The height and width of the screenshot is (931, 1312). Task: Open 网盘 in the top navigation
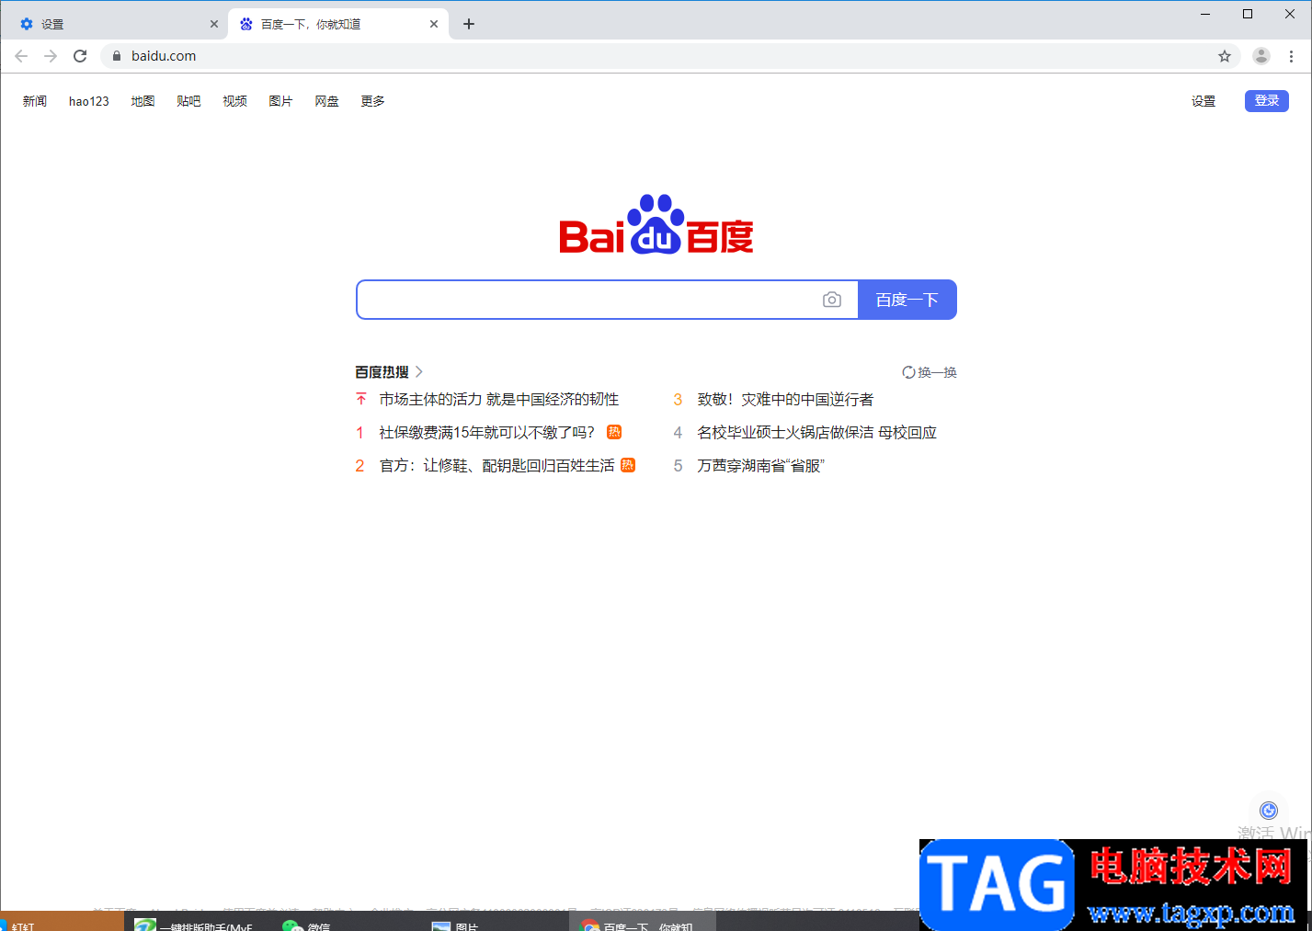(x=326, y=101)
